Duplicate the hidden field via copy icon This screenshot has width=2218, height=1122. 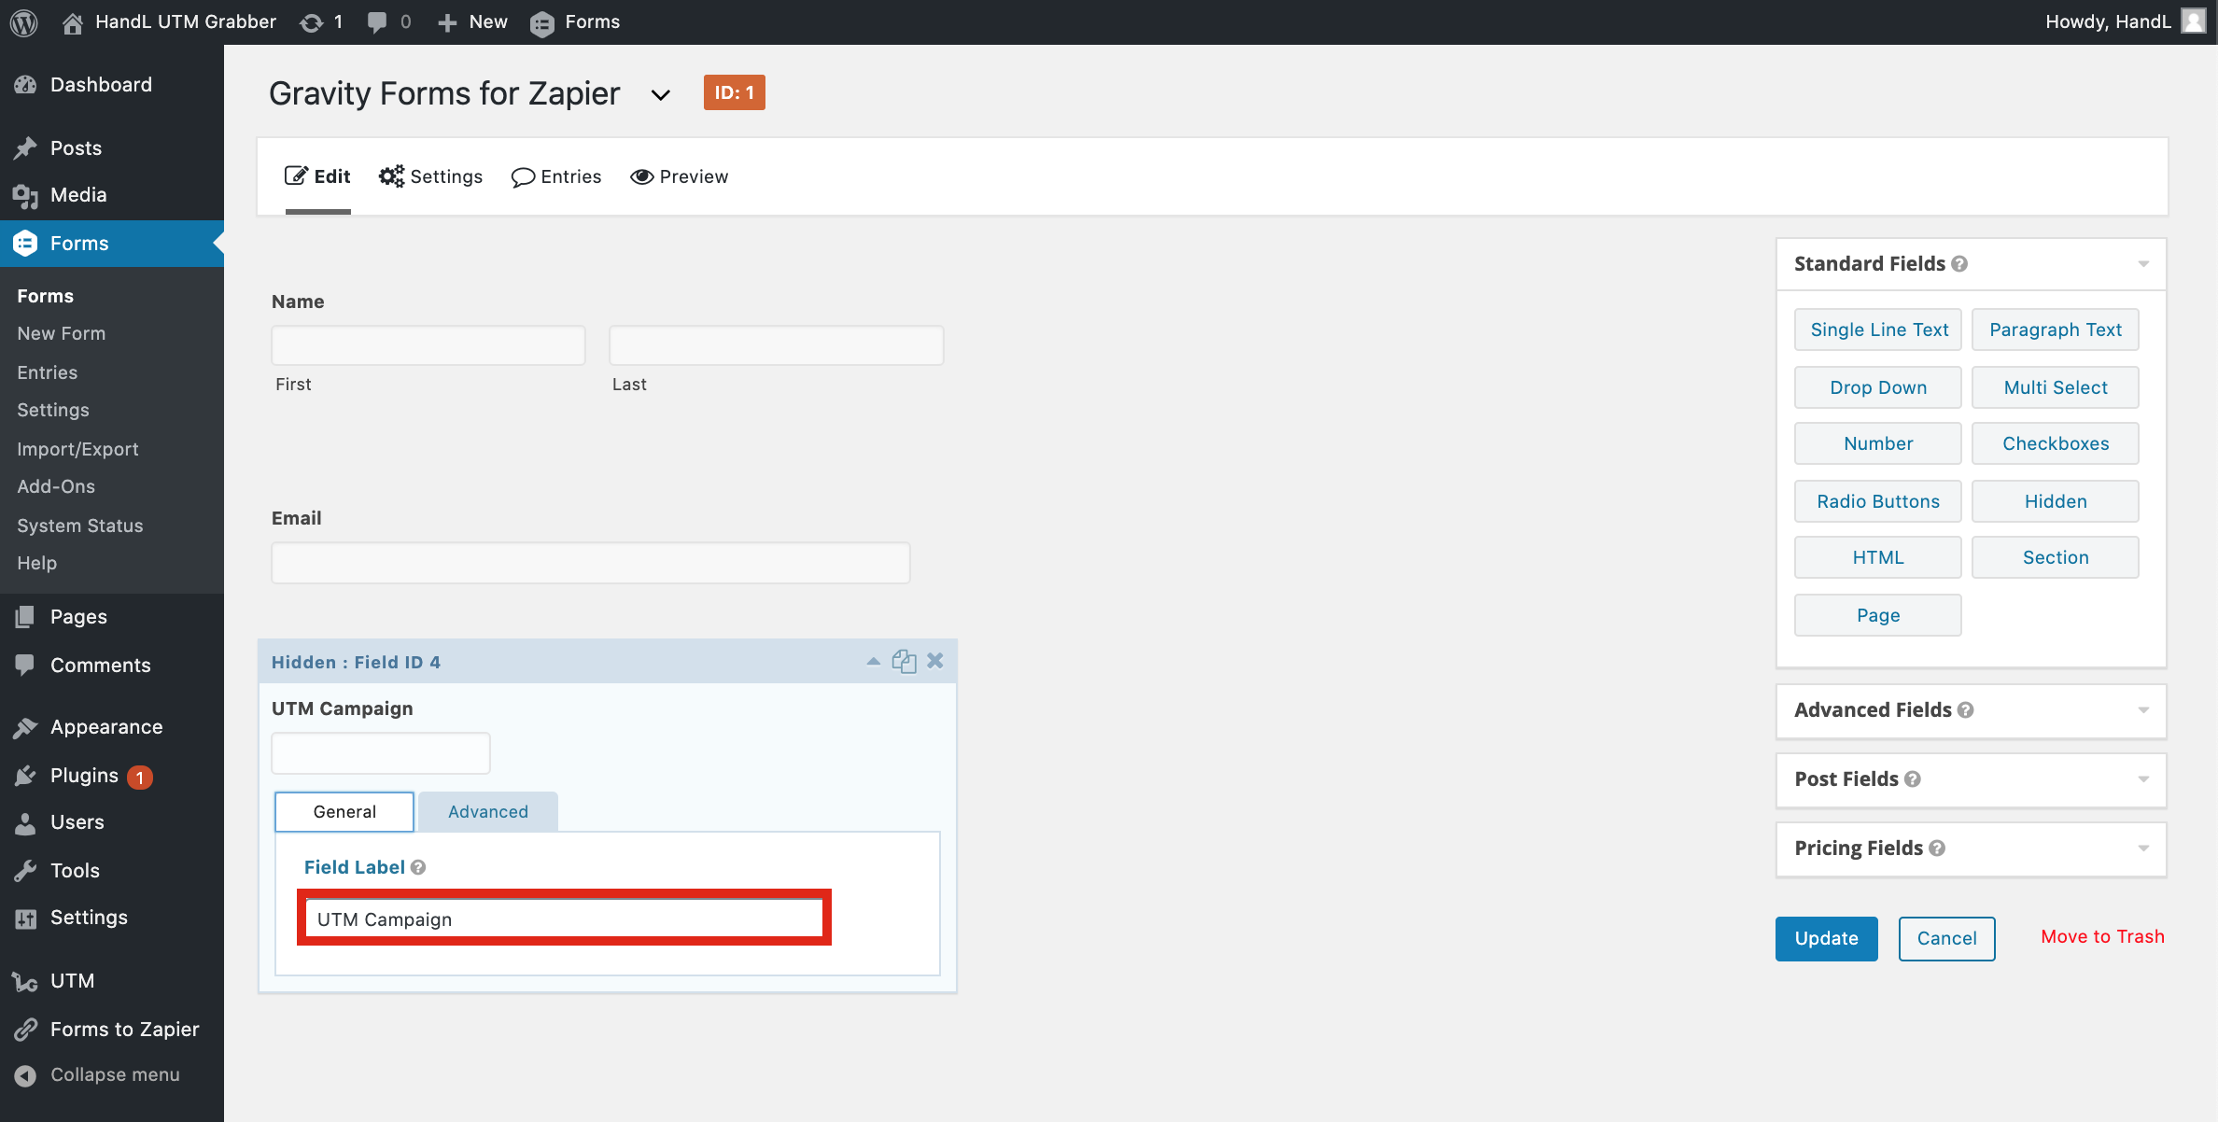pyautogui.click(x=904, y=662)
